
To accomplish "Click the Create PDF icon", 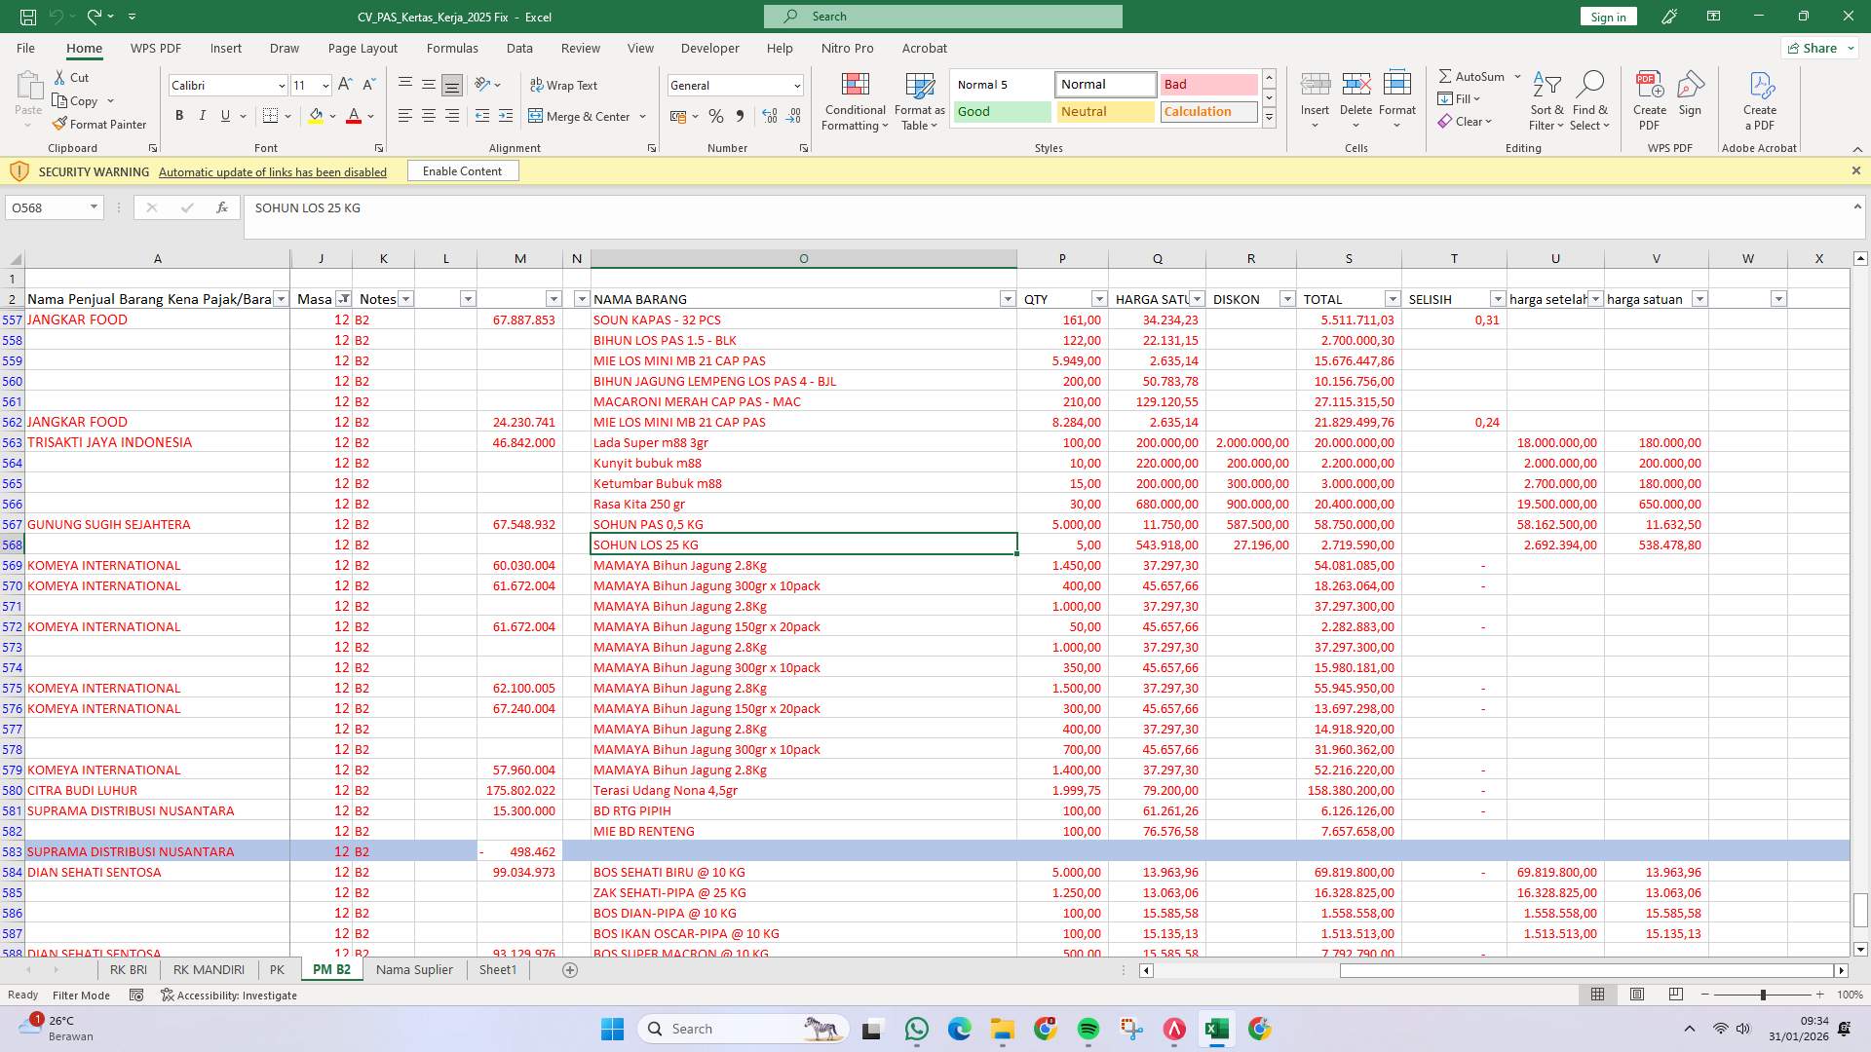I will (x=1649, y=93).
